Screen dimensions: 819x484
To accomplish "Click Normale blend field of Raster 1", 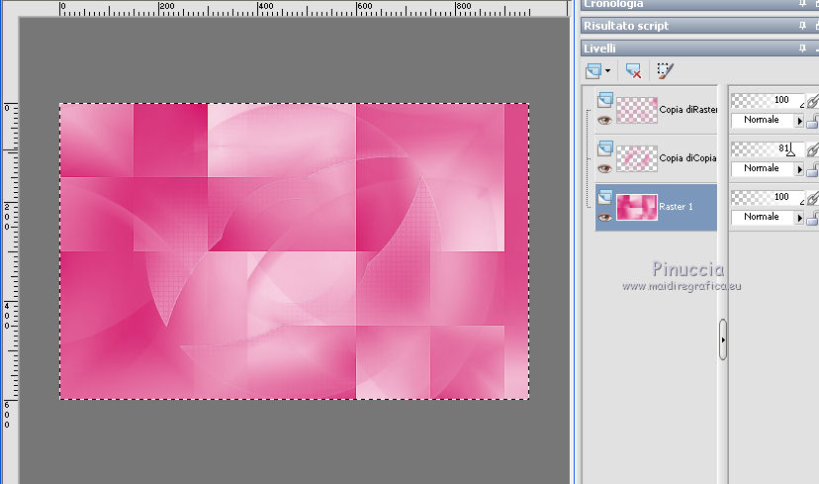I will point(763,218).
